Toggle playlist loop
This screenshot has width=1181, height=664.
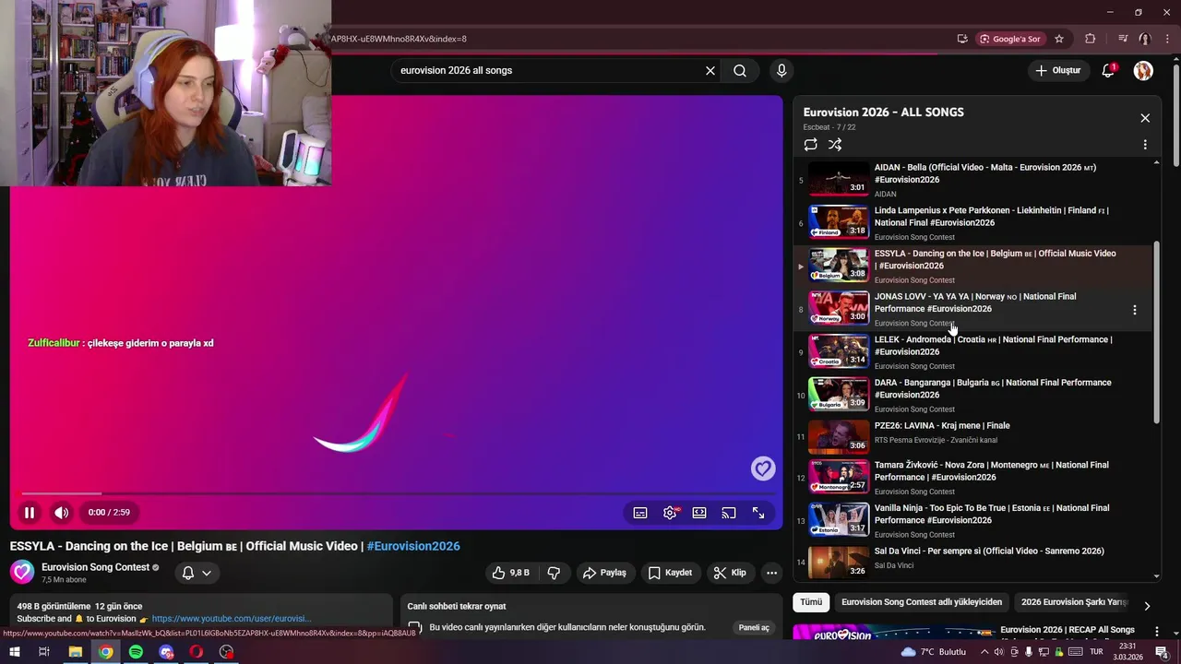[x=810, y=145]
